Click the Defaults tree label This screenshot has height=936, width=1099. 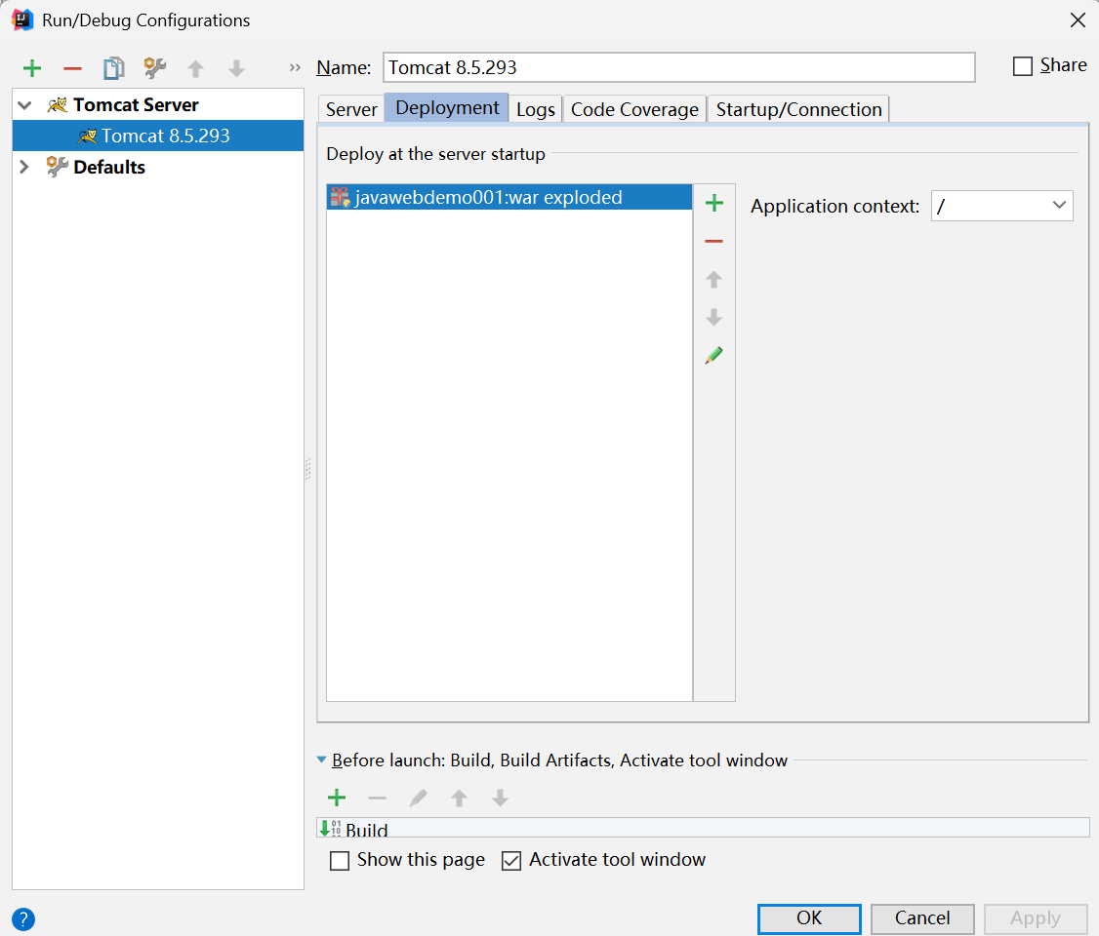[x=109, y=167]
